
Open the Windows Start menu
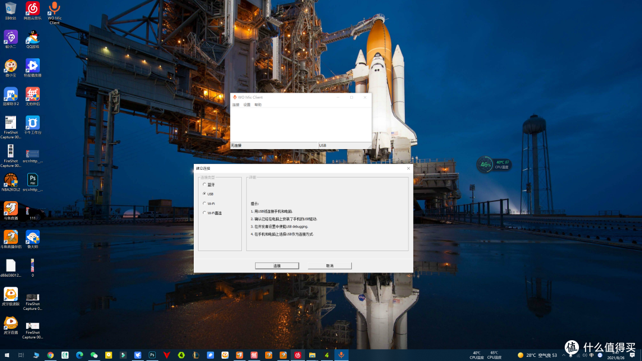click(7, 355)
